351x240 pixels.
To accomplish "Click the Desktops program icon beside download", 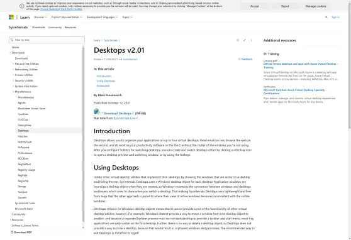I will (96, 111).
